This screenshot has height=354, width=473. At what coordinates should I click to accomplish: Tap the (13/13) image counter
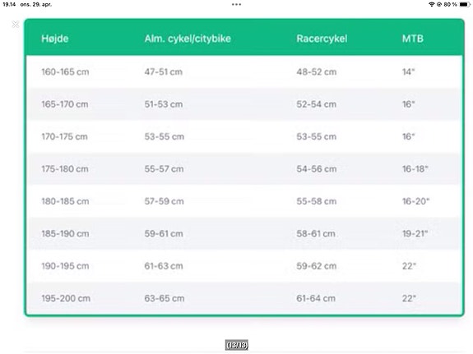click(x=237, y=345)
